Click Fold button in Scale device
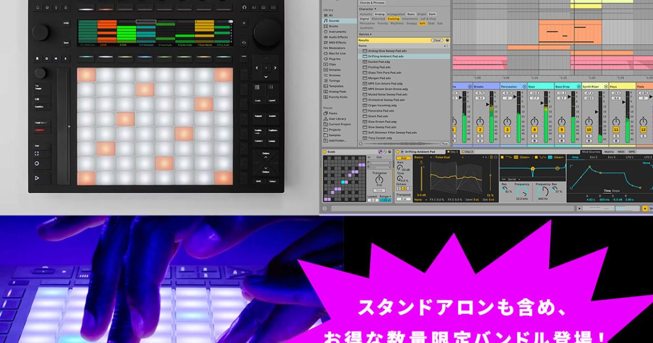Screen dimensions: 653x343 tap(379, 190)
